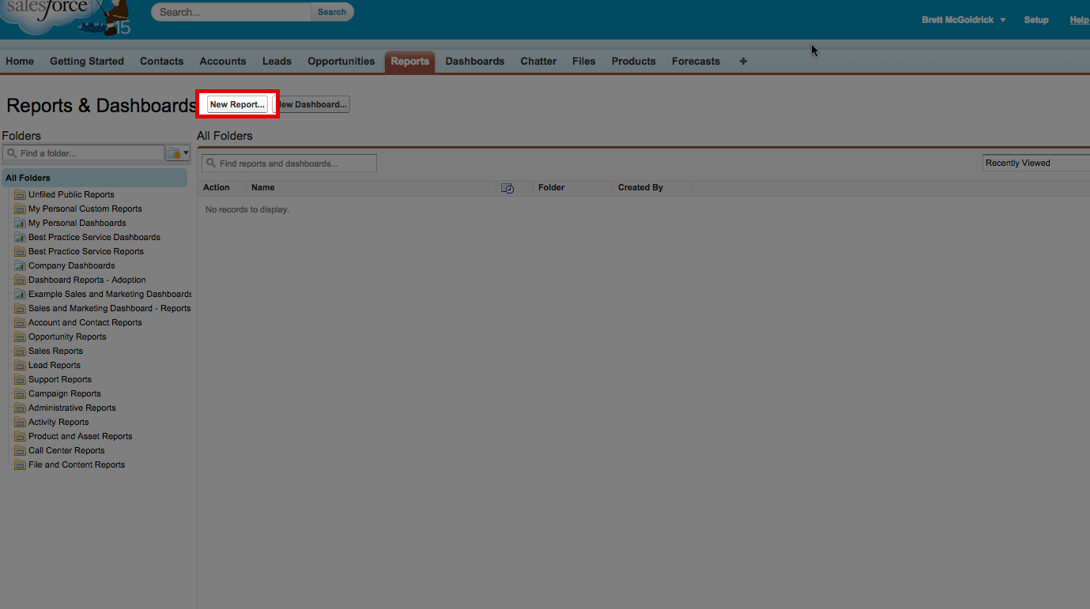Sort by the Folder column header
This screenshot has height=609, width=1090.
551,188
